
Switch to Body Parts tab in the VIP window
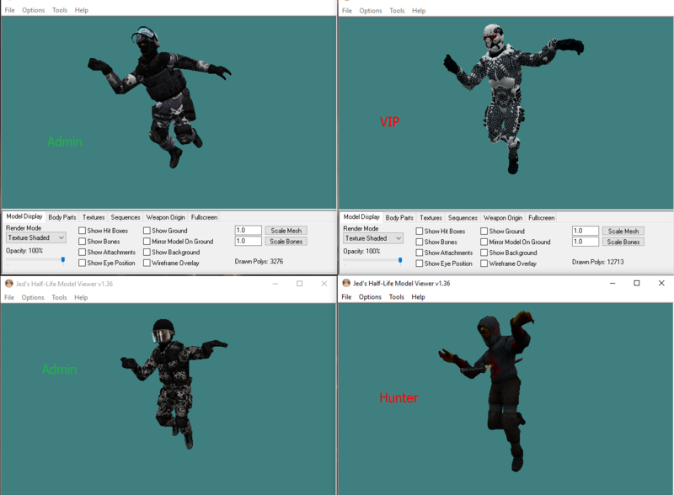point(400,218)
